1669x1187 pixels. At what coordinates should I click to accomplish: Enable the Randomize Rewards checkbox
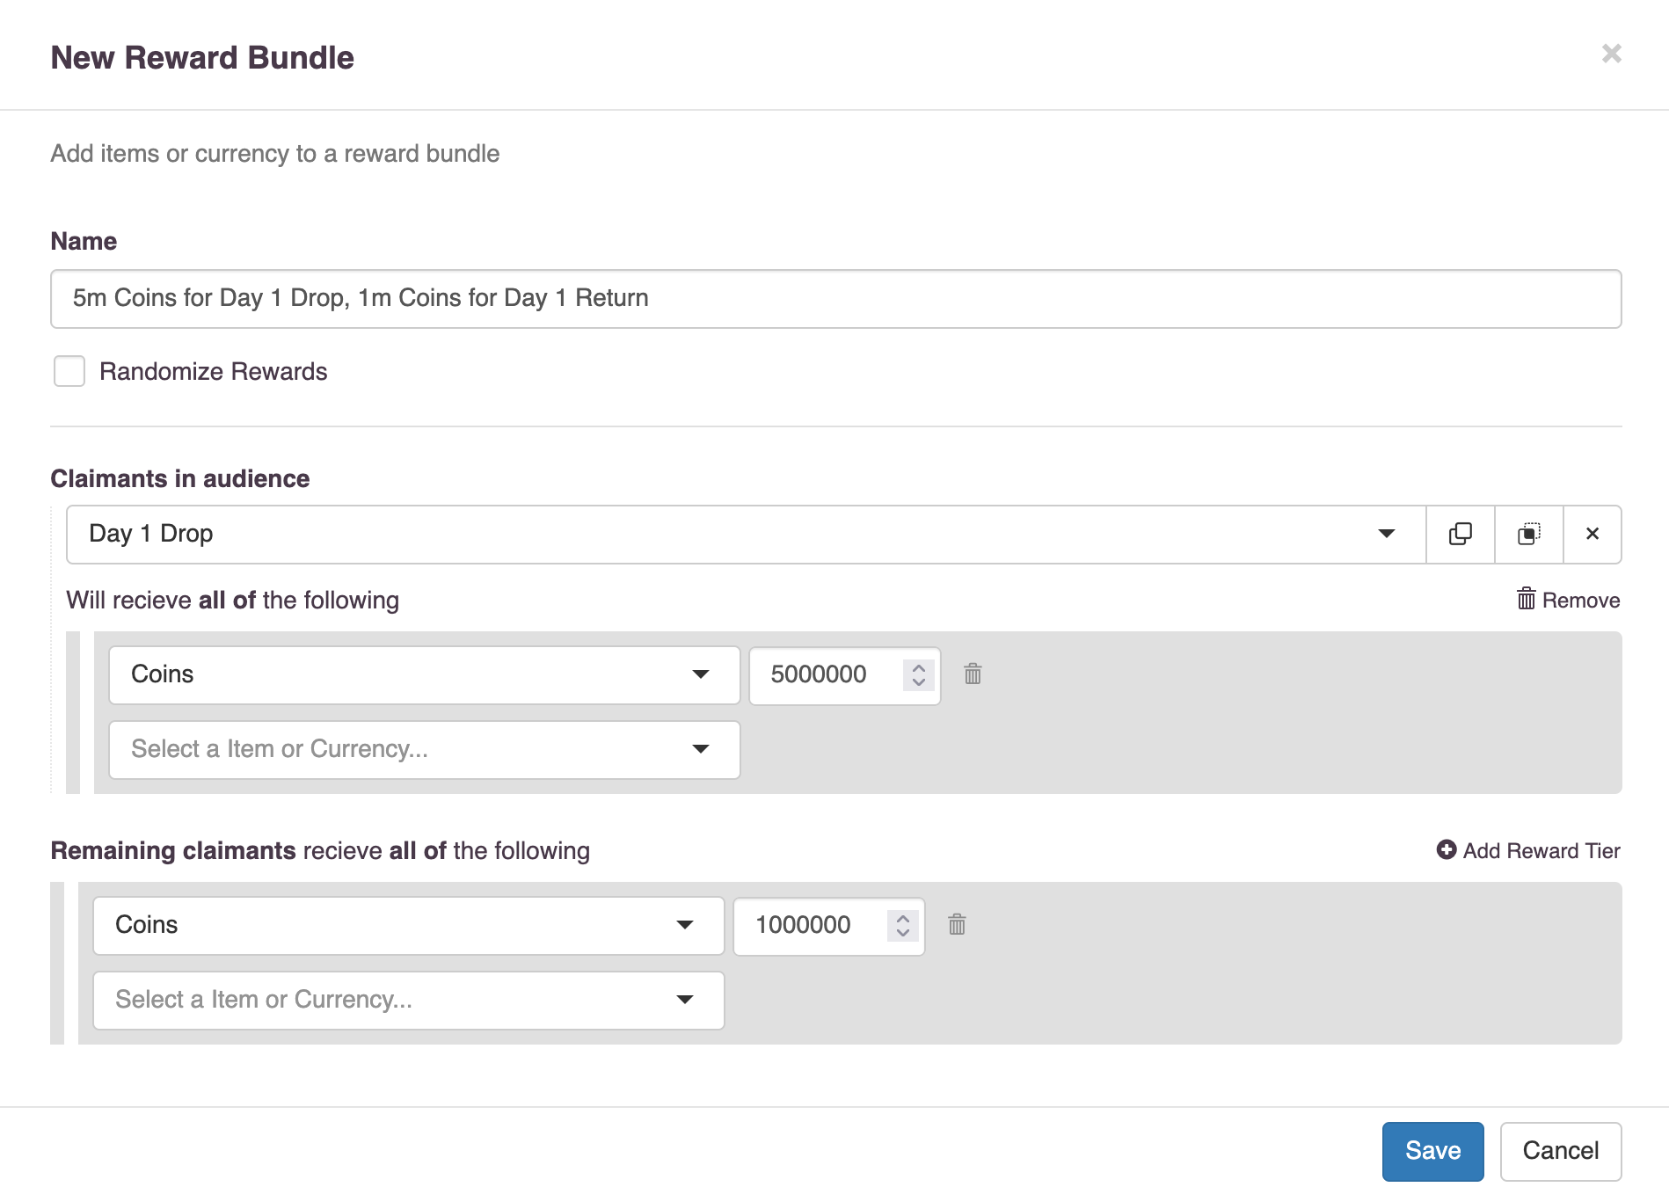[69, 371]
